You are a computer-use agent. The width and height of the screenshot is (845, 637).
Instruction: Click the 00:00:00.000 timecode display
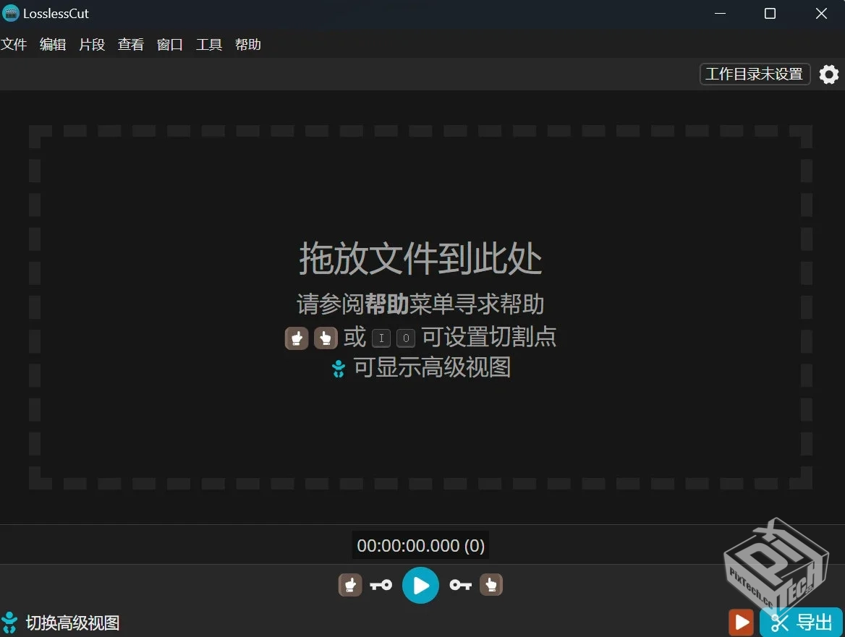[x=420, y=545]
